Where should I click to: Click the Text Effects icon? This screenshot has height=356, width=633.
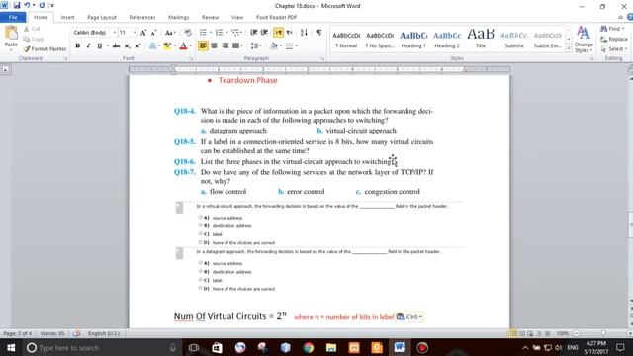(152, 45)
